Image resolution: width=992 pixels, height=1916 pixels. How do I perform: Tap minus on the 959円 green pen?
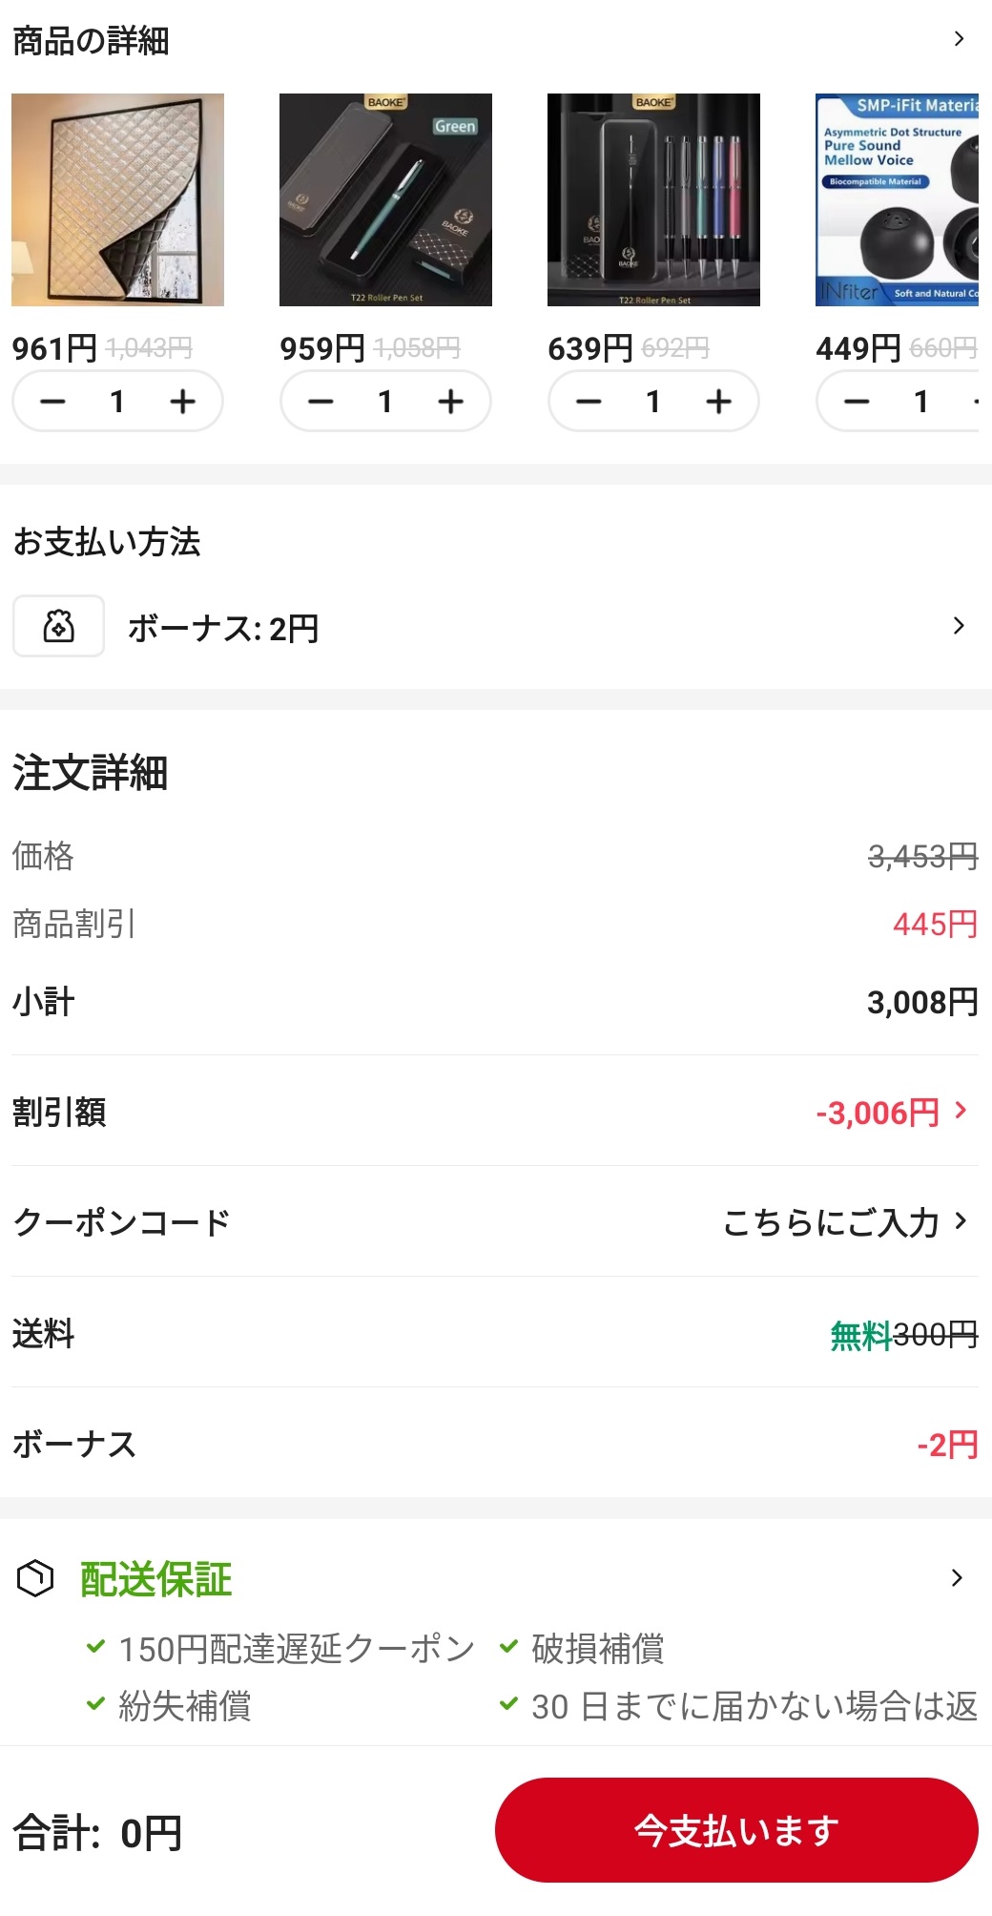[321, 402]
